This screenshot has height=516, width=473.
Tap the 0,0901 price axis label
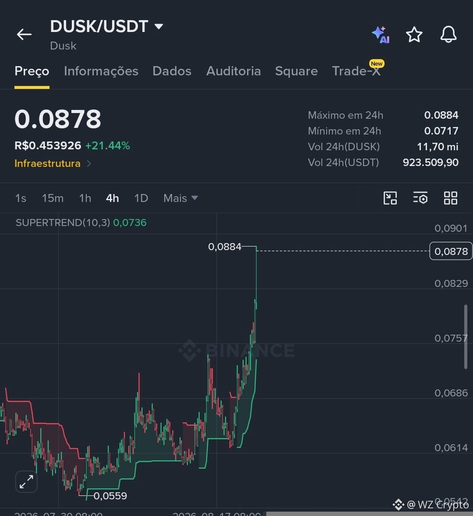tap(451, 228)
